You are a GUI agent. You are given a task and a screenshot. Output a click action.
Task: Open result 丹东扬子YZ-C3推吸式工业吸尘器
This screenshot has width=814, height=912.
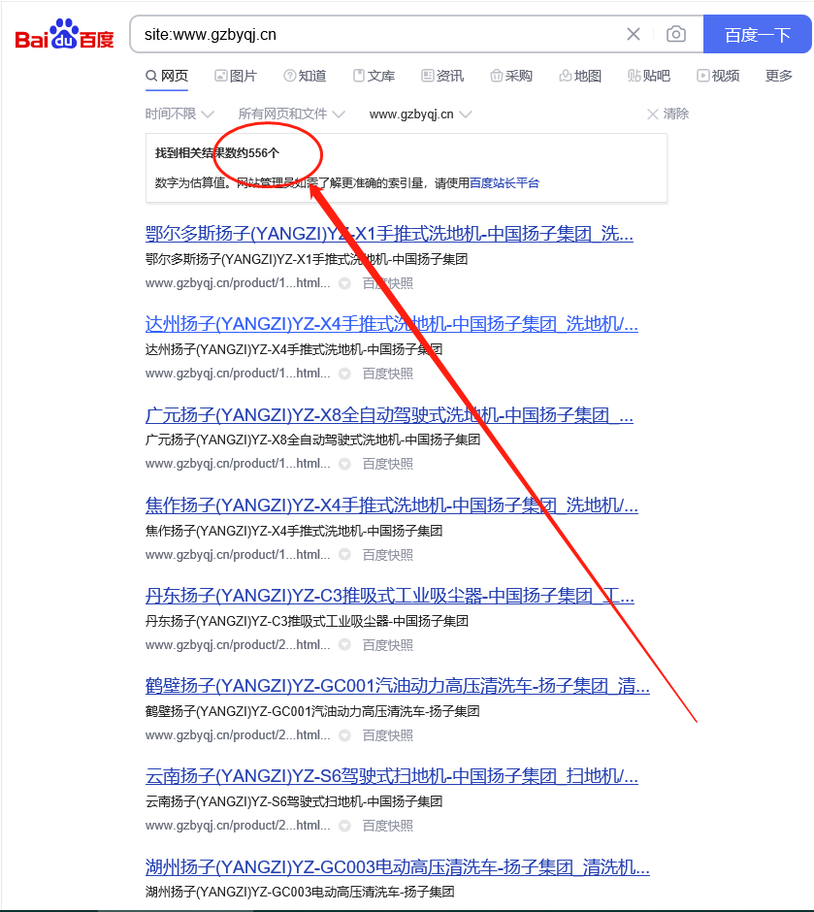[390, 596]
